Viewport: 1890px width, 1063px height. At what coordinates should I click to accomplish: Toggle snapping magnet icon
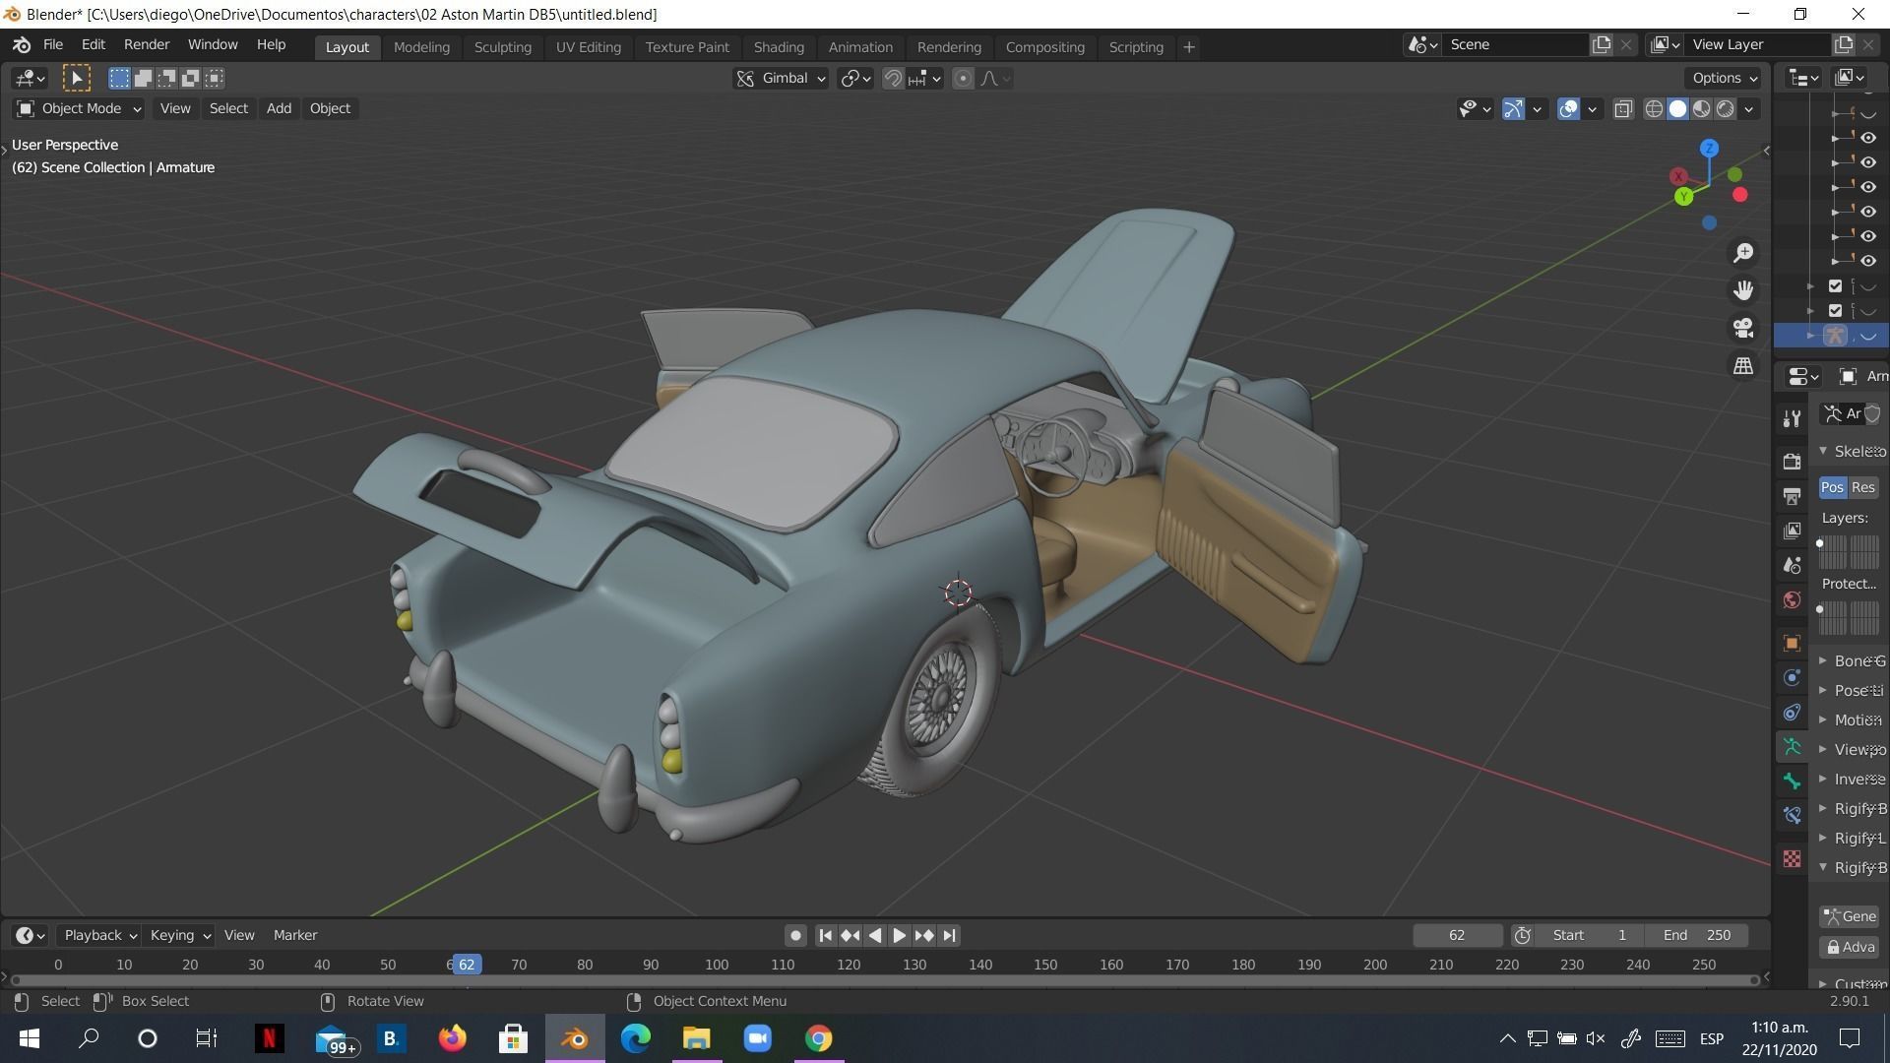click(x=893, y=79)
